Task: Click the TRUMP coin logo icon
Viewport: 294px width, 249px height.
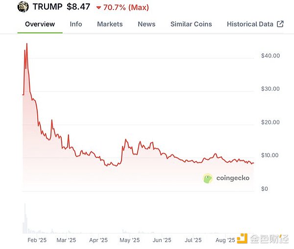Action: click(x=23, y=7)
